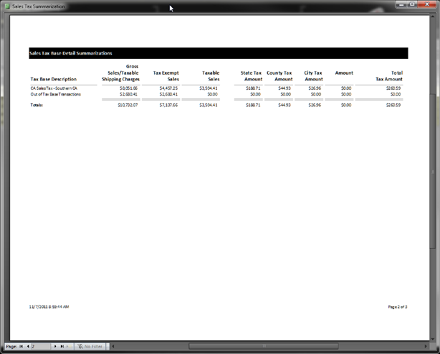Click the $4,457.25 tax exempt value
Image resolution: width=440 pixels, height=354 pixels.
point(168,88)
